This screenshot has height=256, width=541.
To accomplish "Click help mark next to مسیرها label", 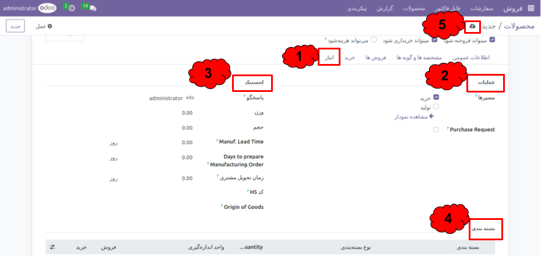I will click(x=476, y=97).
